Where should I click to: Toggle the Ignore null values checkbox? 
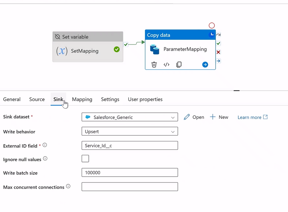click(85, 159)
